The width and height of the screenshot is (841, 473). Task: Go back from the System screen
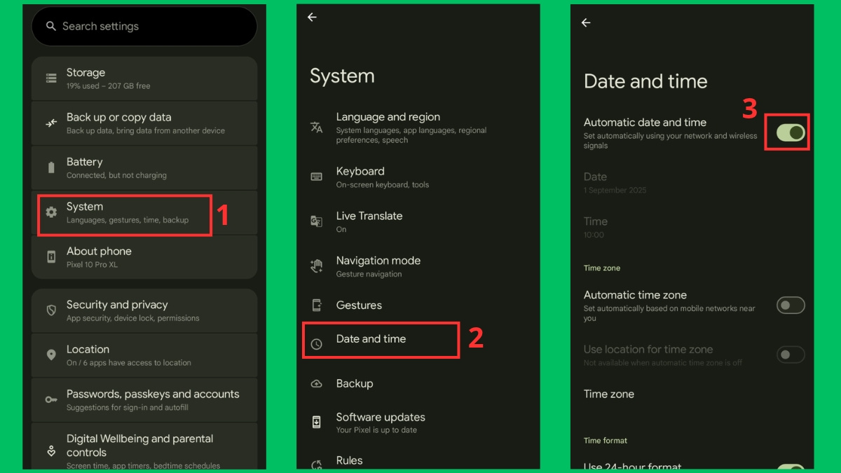312,18
